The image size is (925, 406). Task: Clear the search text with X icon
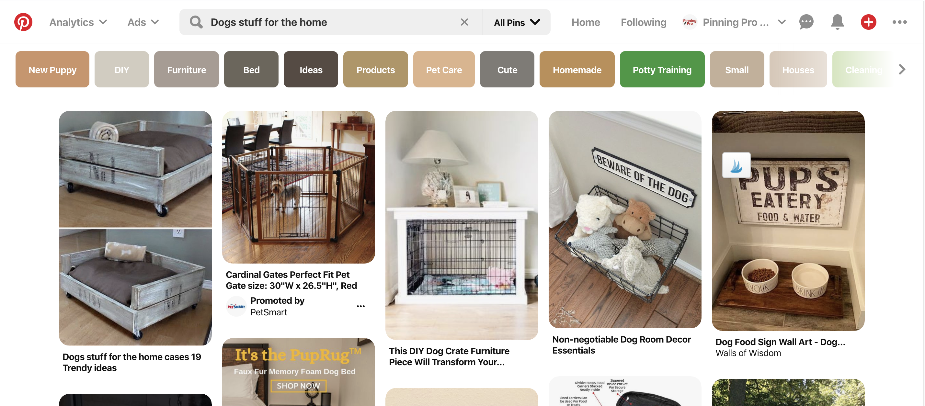[464, 22]
